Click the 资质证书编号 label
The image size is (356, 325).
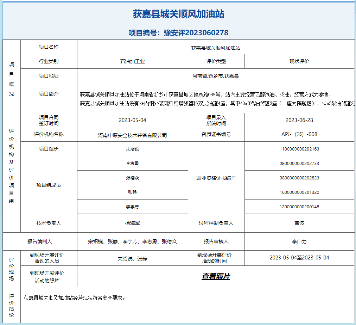pos(216,134)
